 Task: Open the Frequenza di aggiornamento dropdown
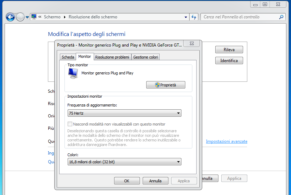tap(124, 113)
